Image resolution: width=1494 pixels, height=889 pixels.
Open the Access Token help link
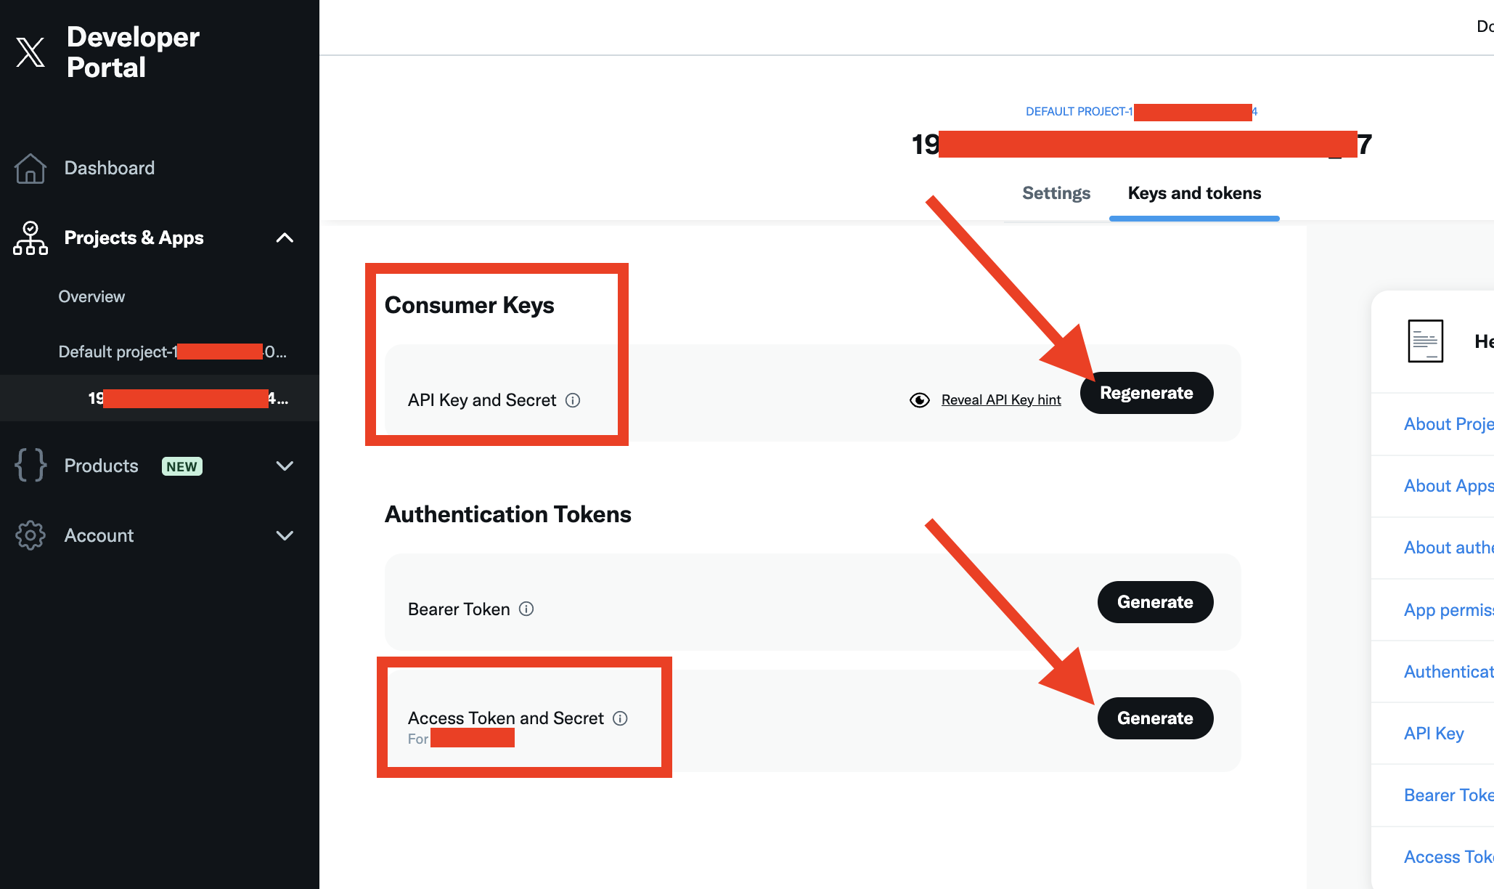pyautogui.click(x=1448, y=857)
